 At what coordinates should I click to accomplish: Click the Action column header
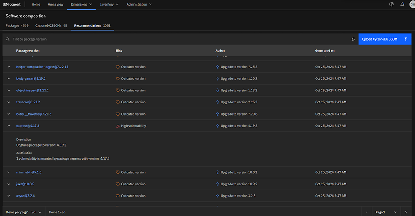pyautogui.click(x=220, y=51)
